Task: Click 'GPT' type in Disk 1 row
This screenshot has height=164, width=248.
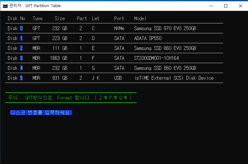Action: pos(36,38)
